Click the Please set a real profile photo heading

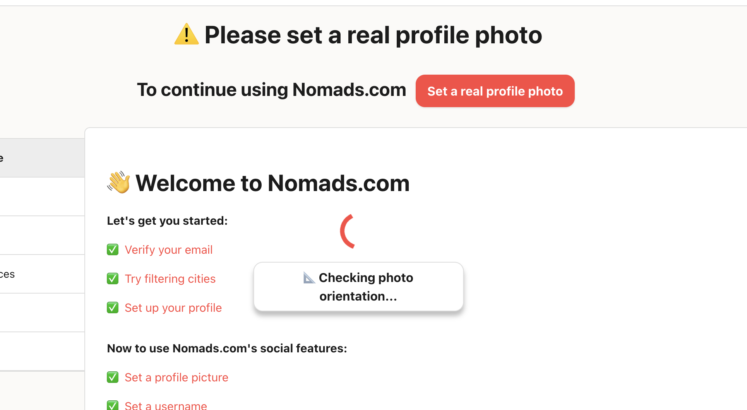point(373,35)
